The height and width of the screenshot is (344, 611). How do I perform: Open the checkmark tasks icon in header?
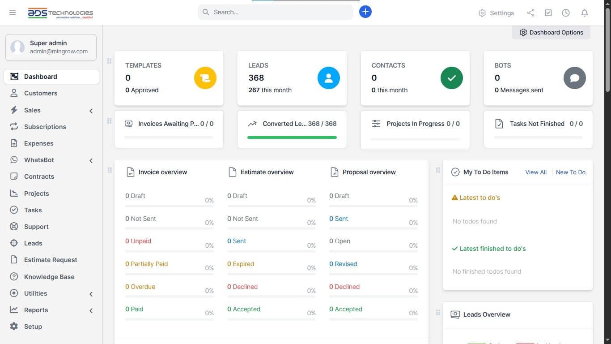pos(548,13)
